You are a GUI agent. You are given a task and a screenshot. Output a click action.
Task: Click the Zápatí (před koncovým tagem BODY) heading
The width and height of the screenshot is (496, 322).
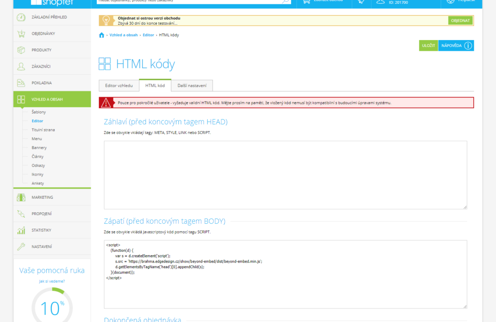165,221
